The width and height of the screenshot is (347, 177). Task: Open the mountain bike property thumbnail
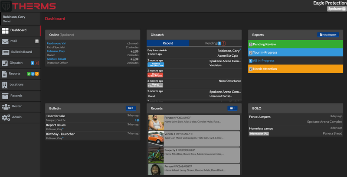pyautogui.click(x=156, y=155)
